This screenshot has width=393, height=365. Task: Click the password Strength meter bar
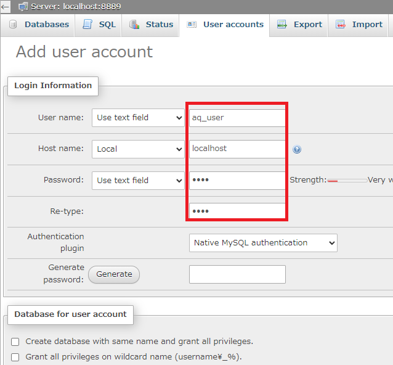click(x=347, y=181)
